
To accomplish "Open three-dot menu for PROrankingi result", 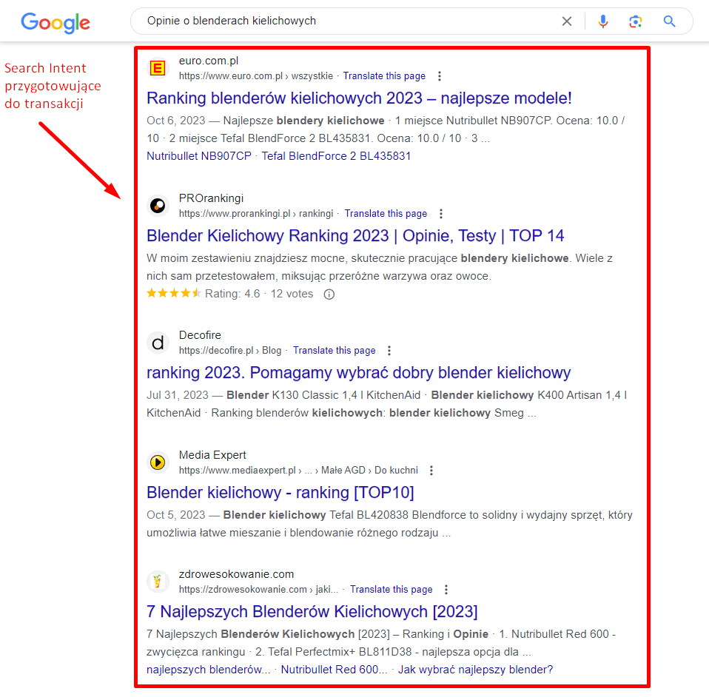I will 441,213.
